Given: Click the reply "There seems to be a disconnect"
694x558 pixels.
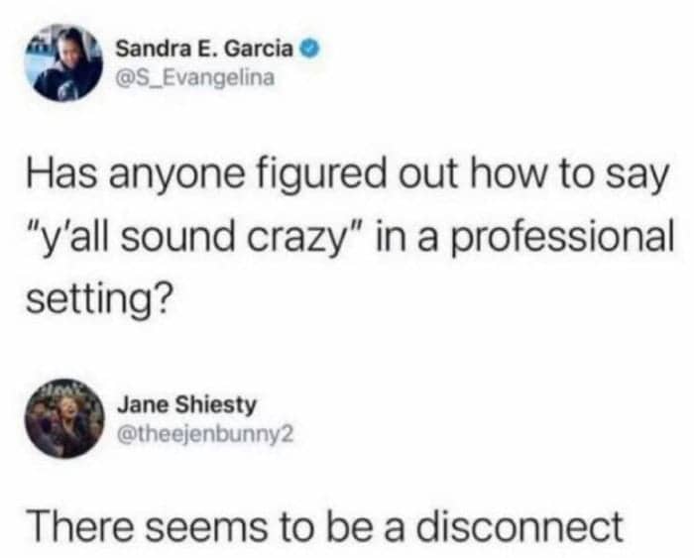Looking at the screenshot, I should pos(326,525).
